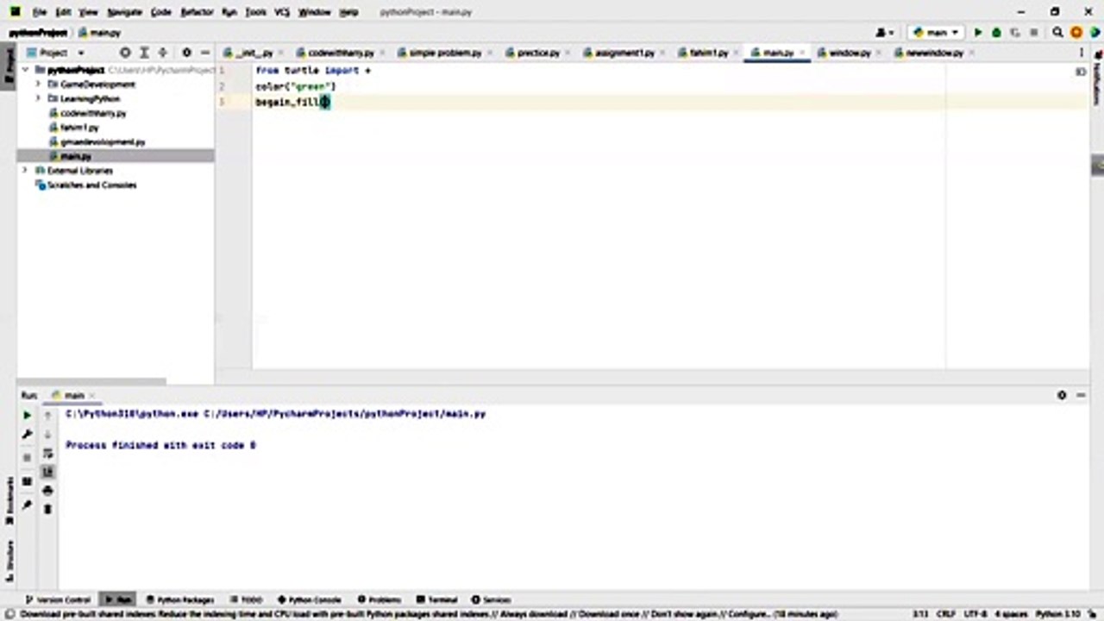Click Collapse All icon in Project panel
Viewport: 1104px width, 621px height.
coord(162,53)
